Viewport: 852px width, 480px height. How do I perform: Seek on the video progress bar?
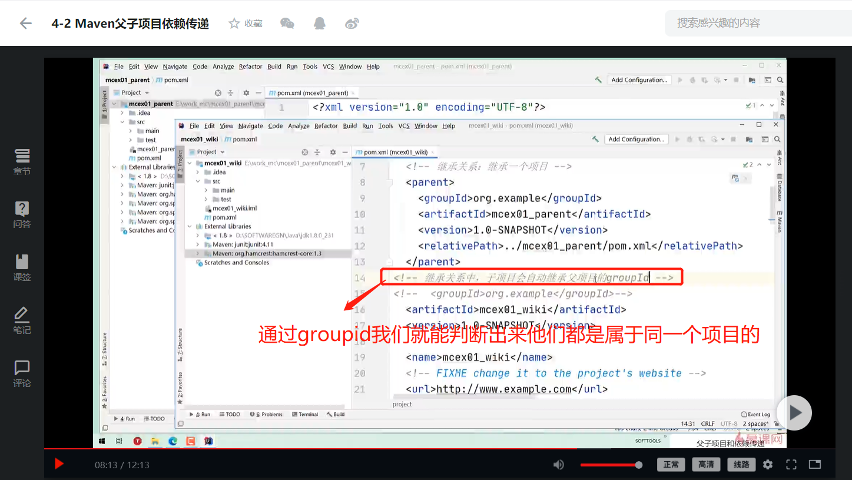tap(439, 449)
